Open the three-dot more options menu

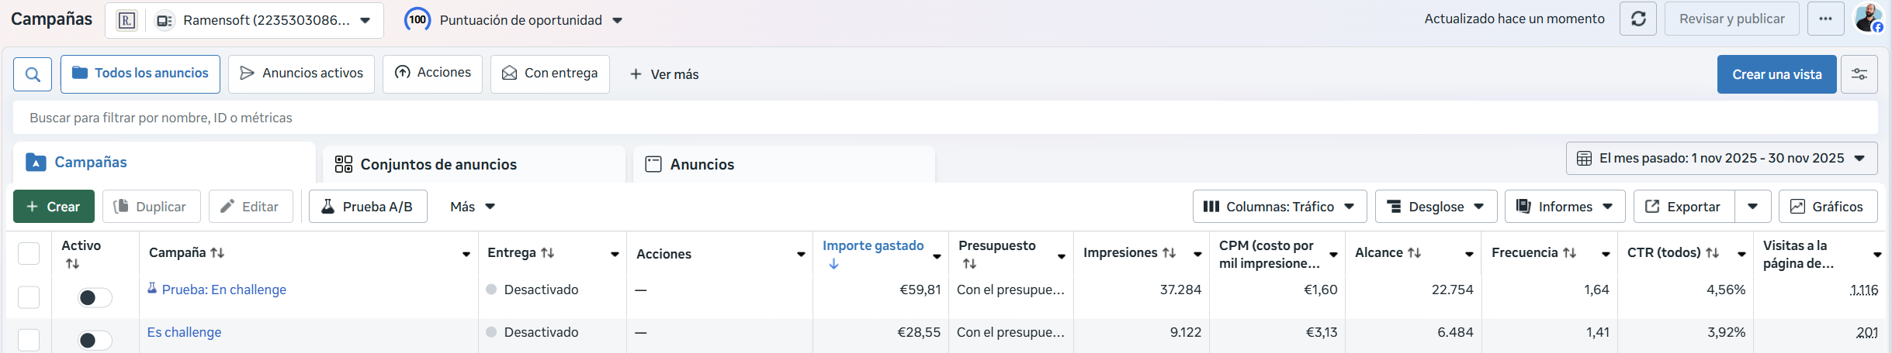[1825, 19]
